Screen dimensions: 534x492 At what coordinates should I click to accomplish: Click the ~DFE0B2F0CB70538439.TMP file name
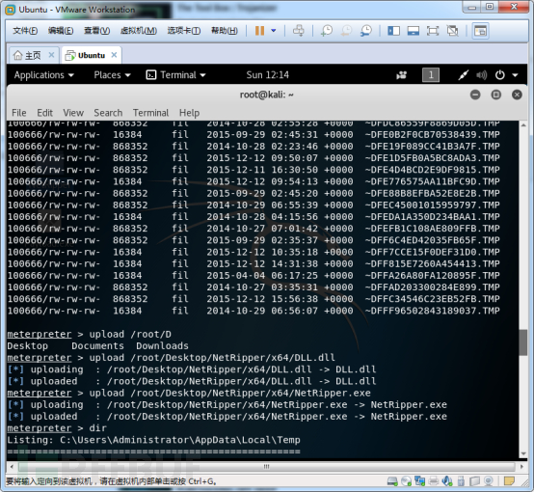click(432, 134)
